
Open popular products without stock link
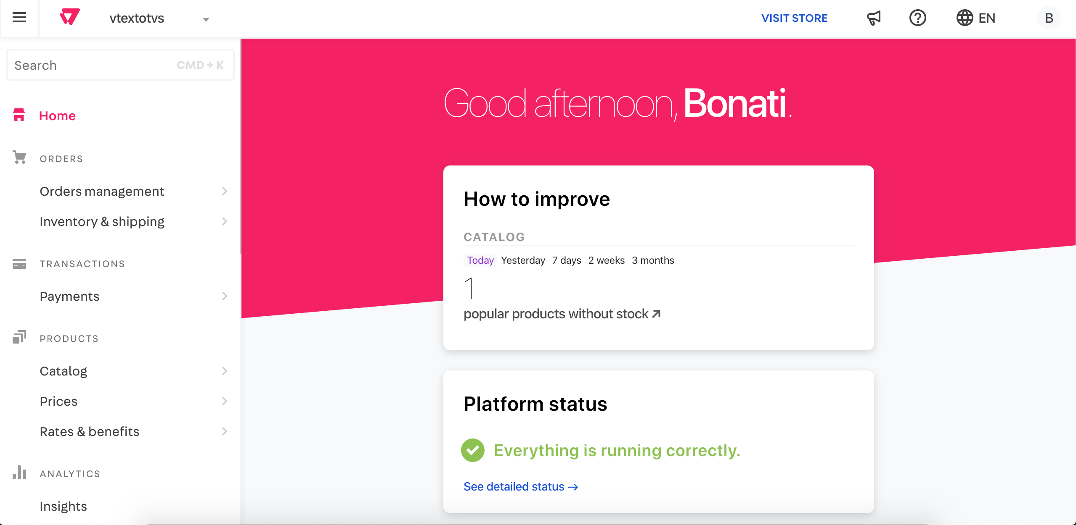click(562, 314)
